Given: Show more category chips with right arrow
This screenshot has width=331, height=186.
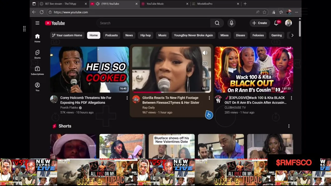Looking at the screenshot, I should 292,35.
